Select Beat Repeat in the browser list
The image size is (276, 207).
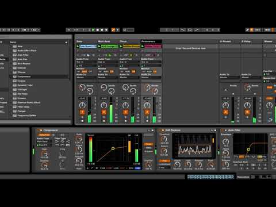coord(24,64)
